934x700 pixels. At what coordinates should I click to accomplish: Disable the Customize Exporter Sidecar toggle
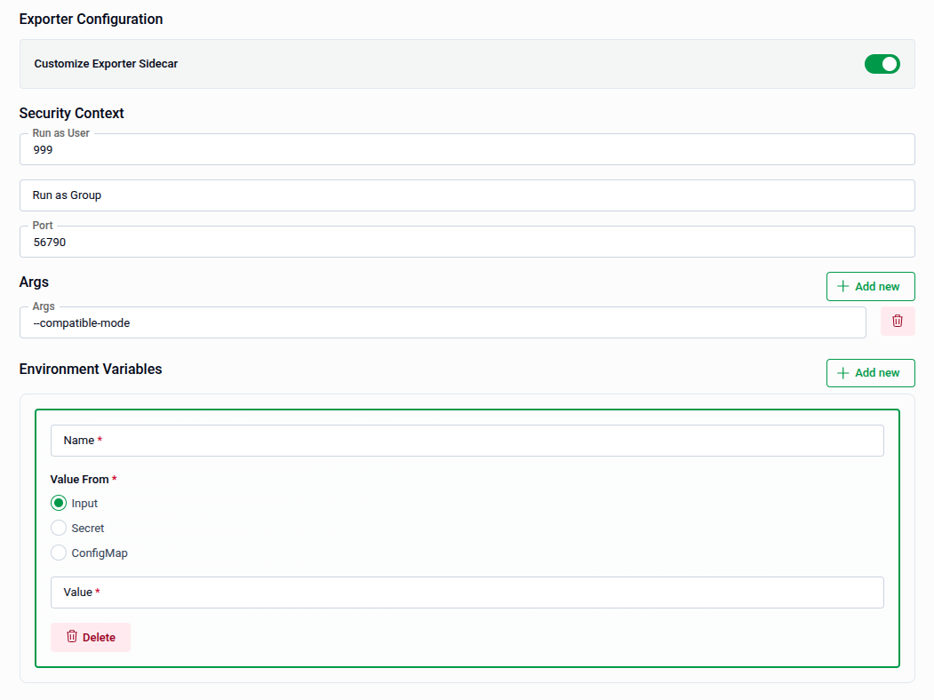tap(882, 64)
